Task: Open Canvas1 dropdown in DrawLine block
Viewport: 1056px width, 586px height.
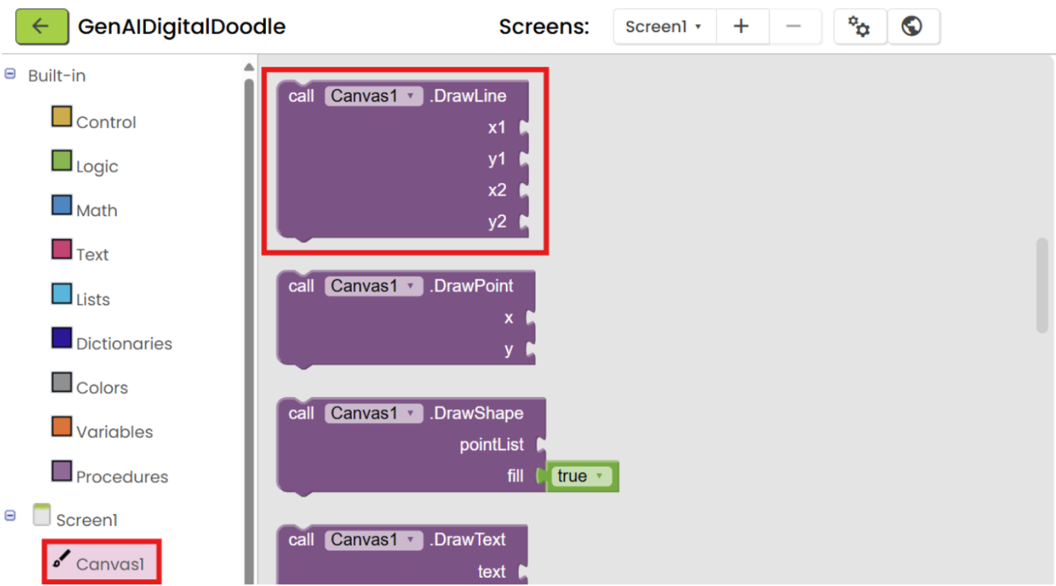Action: coord(374,96)
